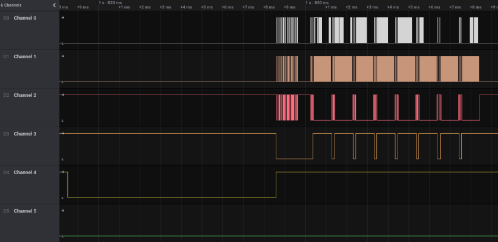
Task: Click the D5 channel index
Action: click(x=6, y=211)
